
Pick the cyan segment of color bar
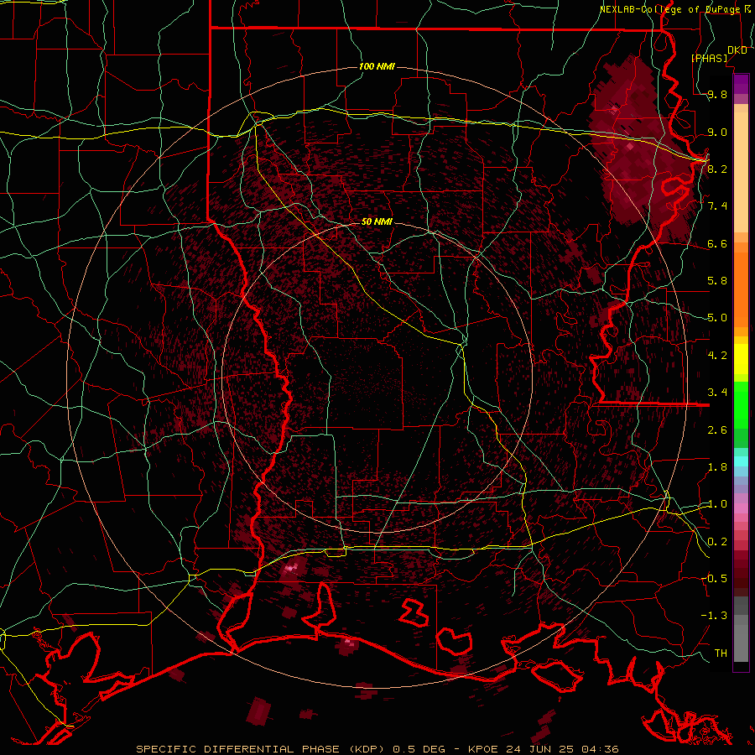pyautogui.click(x=741, y=461)
